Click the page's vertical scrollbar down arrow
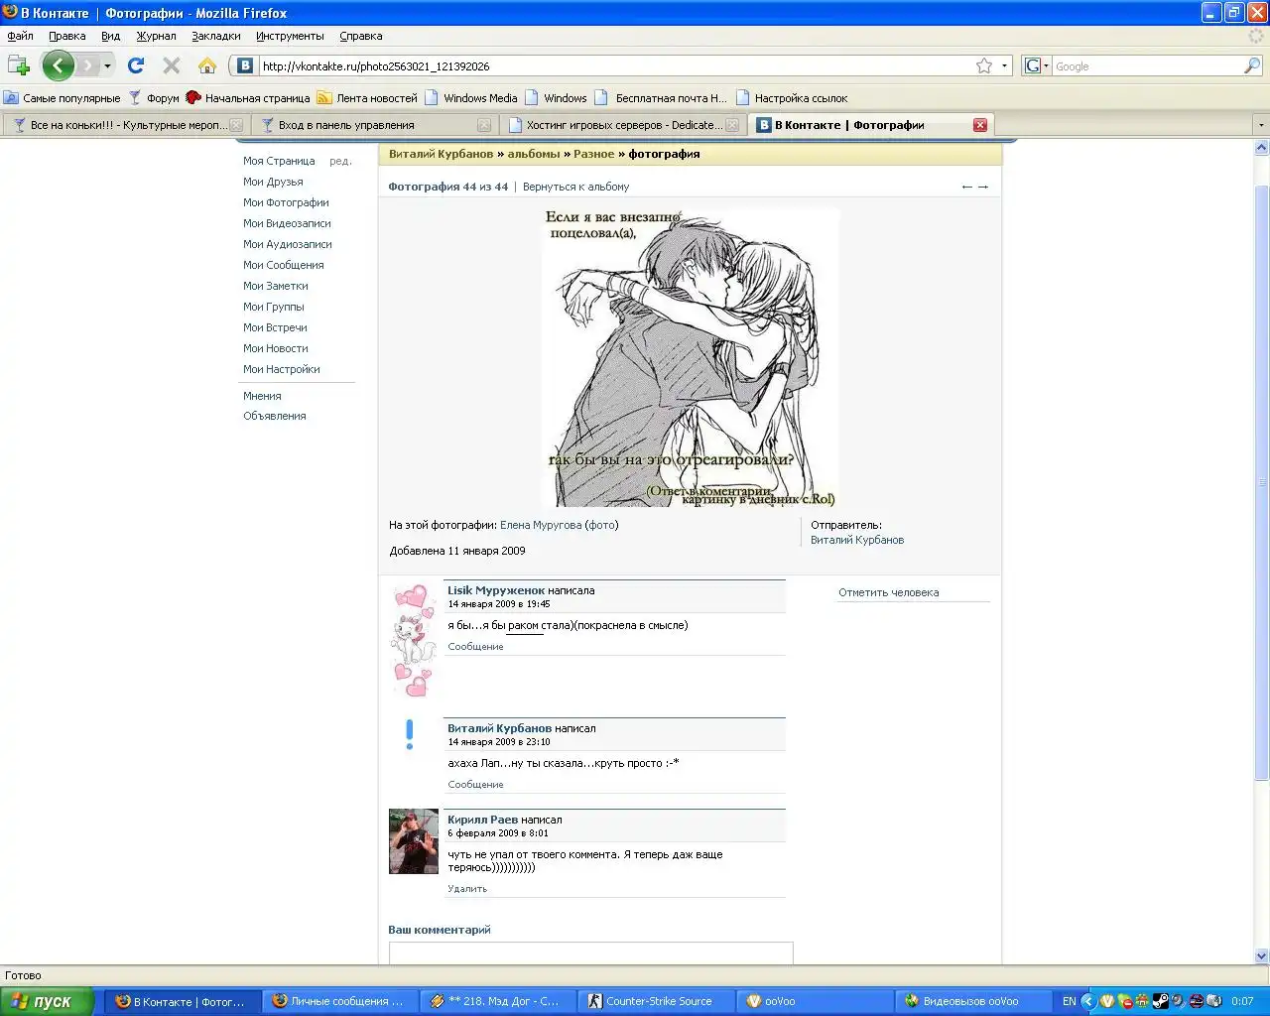The image size is (1270, 1016). point(1261,956)
